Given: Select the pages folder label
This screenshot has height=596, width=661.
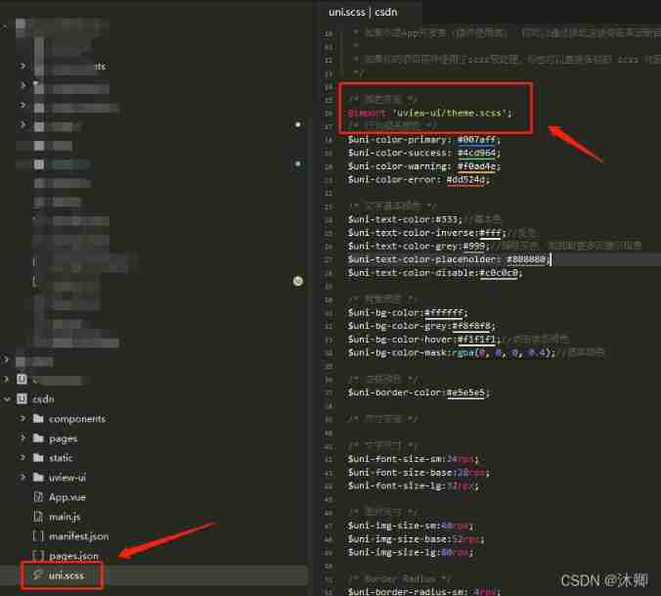Looking at the screenshot, I should (x=64, y=439).
